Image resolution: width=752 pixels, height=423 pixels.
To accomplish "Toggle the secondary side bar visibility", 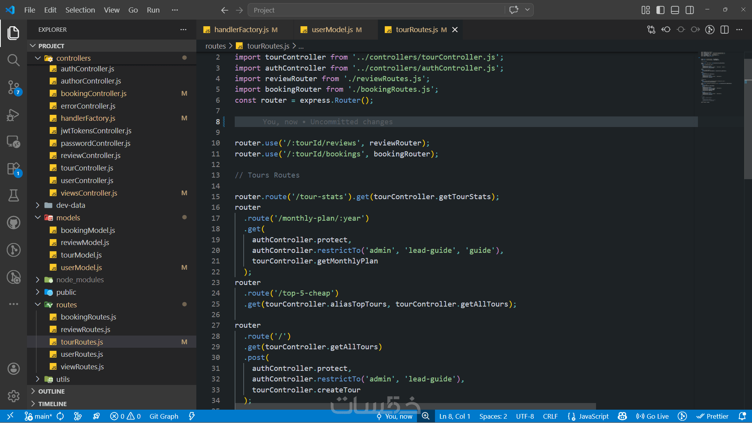I will pyautogui.click(x=690, y=10).
